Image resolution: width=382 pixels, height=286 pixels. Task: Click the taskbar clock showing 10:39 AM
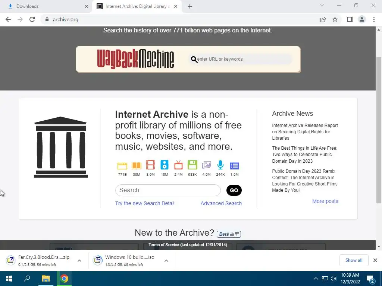[350, 279]
